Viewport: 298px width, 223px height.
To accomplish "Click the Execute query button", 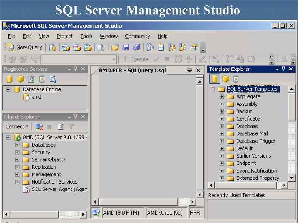I will click(136, 59).
